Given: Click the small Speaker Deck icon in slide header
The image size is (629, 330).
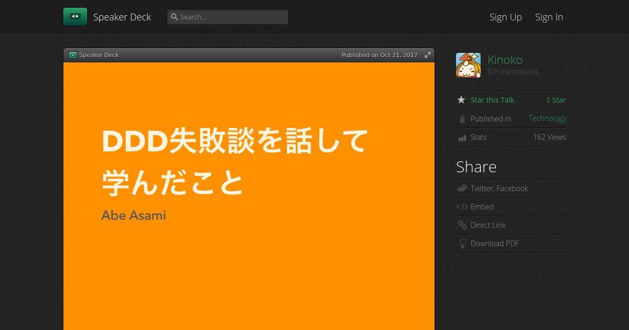Looking at the screenshot, I should pos(73,55).
